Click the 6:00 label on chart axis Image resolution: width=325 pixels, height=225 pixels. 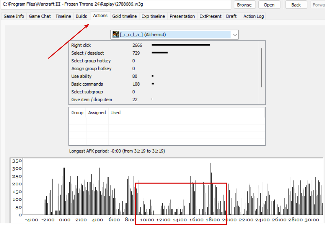[x=114, y=220]
